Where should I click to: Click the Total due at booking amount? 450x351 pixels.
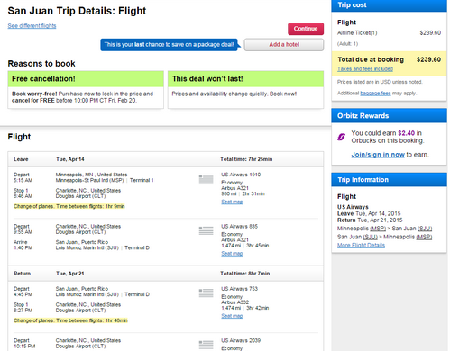pos(428,59)
